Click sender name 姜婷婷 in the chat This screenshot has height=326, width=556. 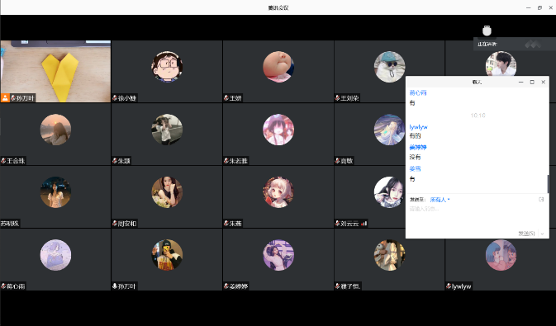click(x=418, y=148)
